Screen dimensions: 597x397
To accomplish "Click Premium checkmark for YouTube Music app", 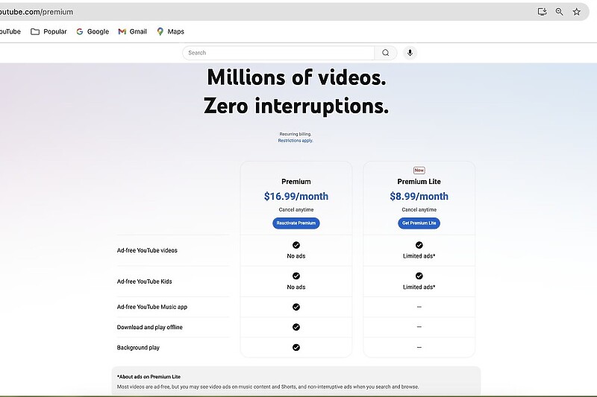I will (x=296, y=307).
